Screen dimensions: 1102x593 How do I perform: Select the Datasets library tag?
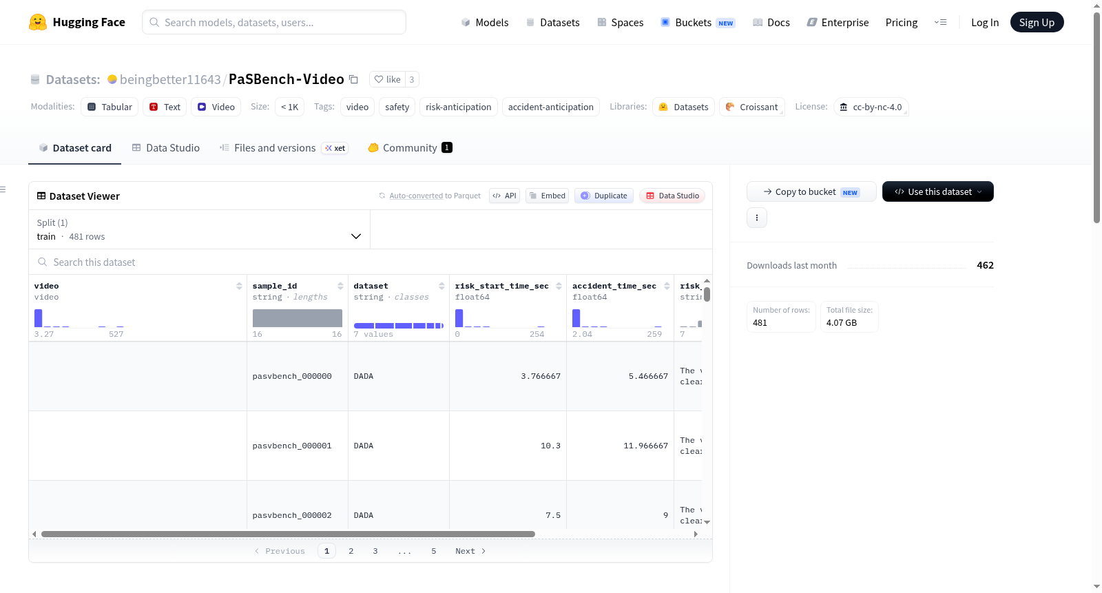click(683, 107)
